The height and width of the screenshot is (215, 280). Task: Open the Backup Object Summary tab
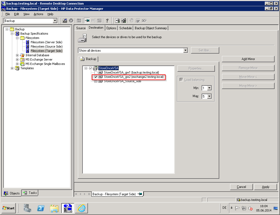tap(151, 28)
